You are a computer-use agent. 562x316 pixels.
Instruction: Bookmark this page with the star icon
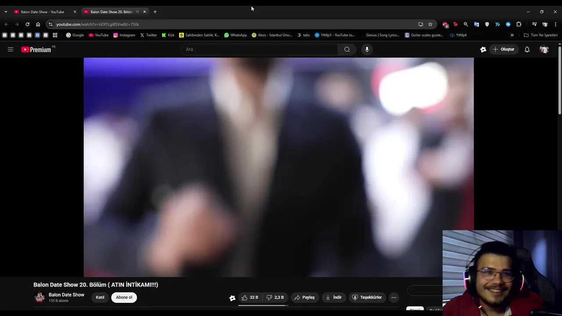[430, 24]
